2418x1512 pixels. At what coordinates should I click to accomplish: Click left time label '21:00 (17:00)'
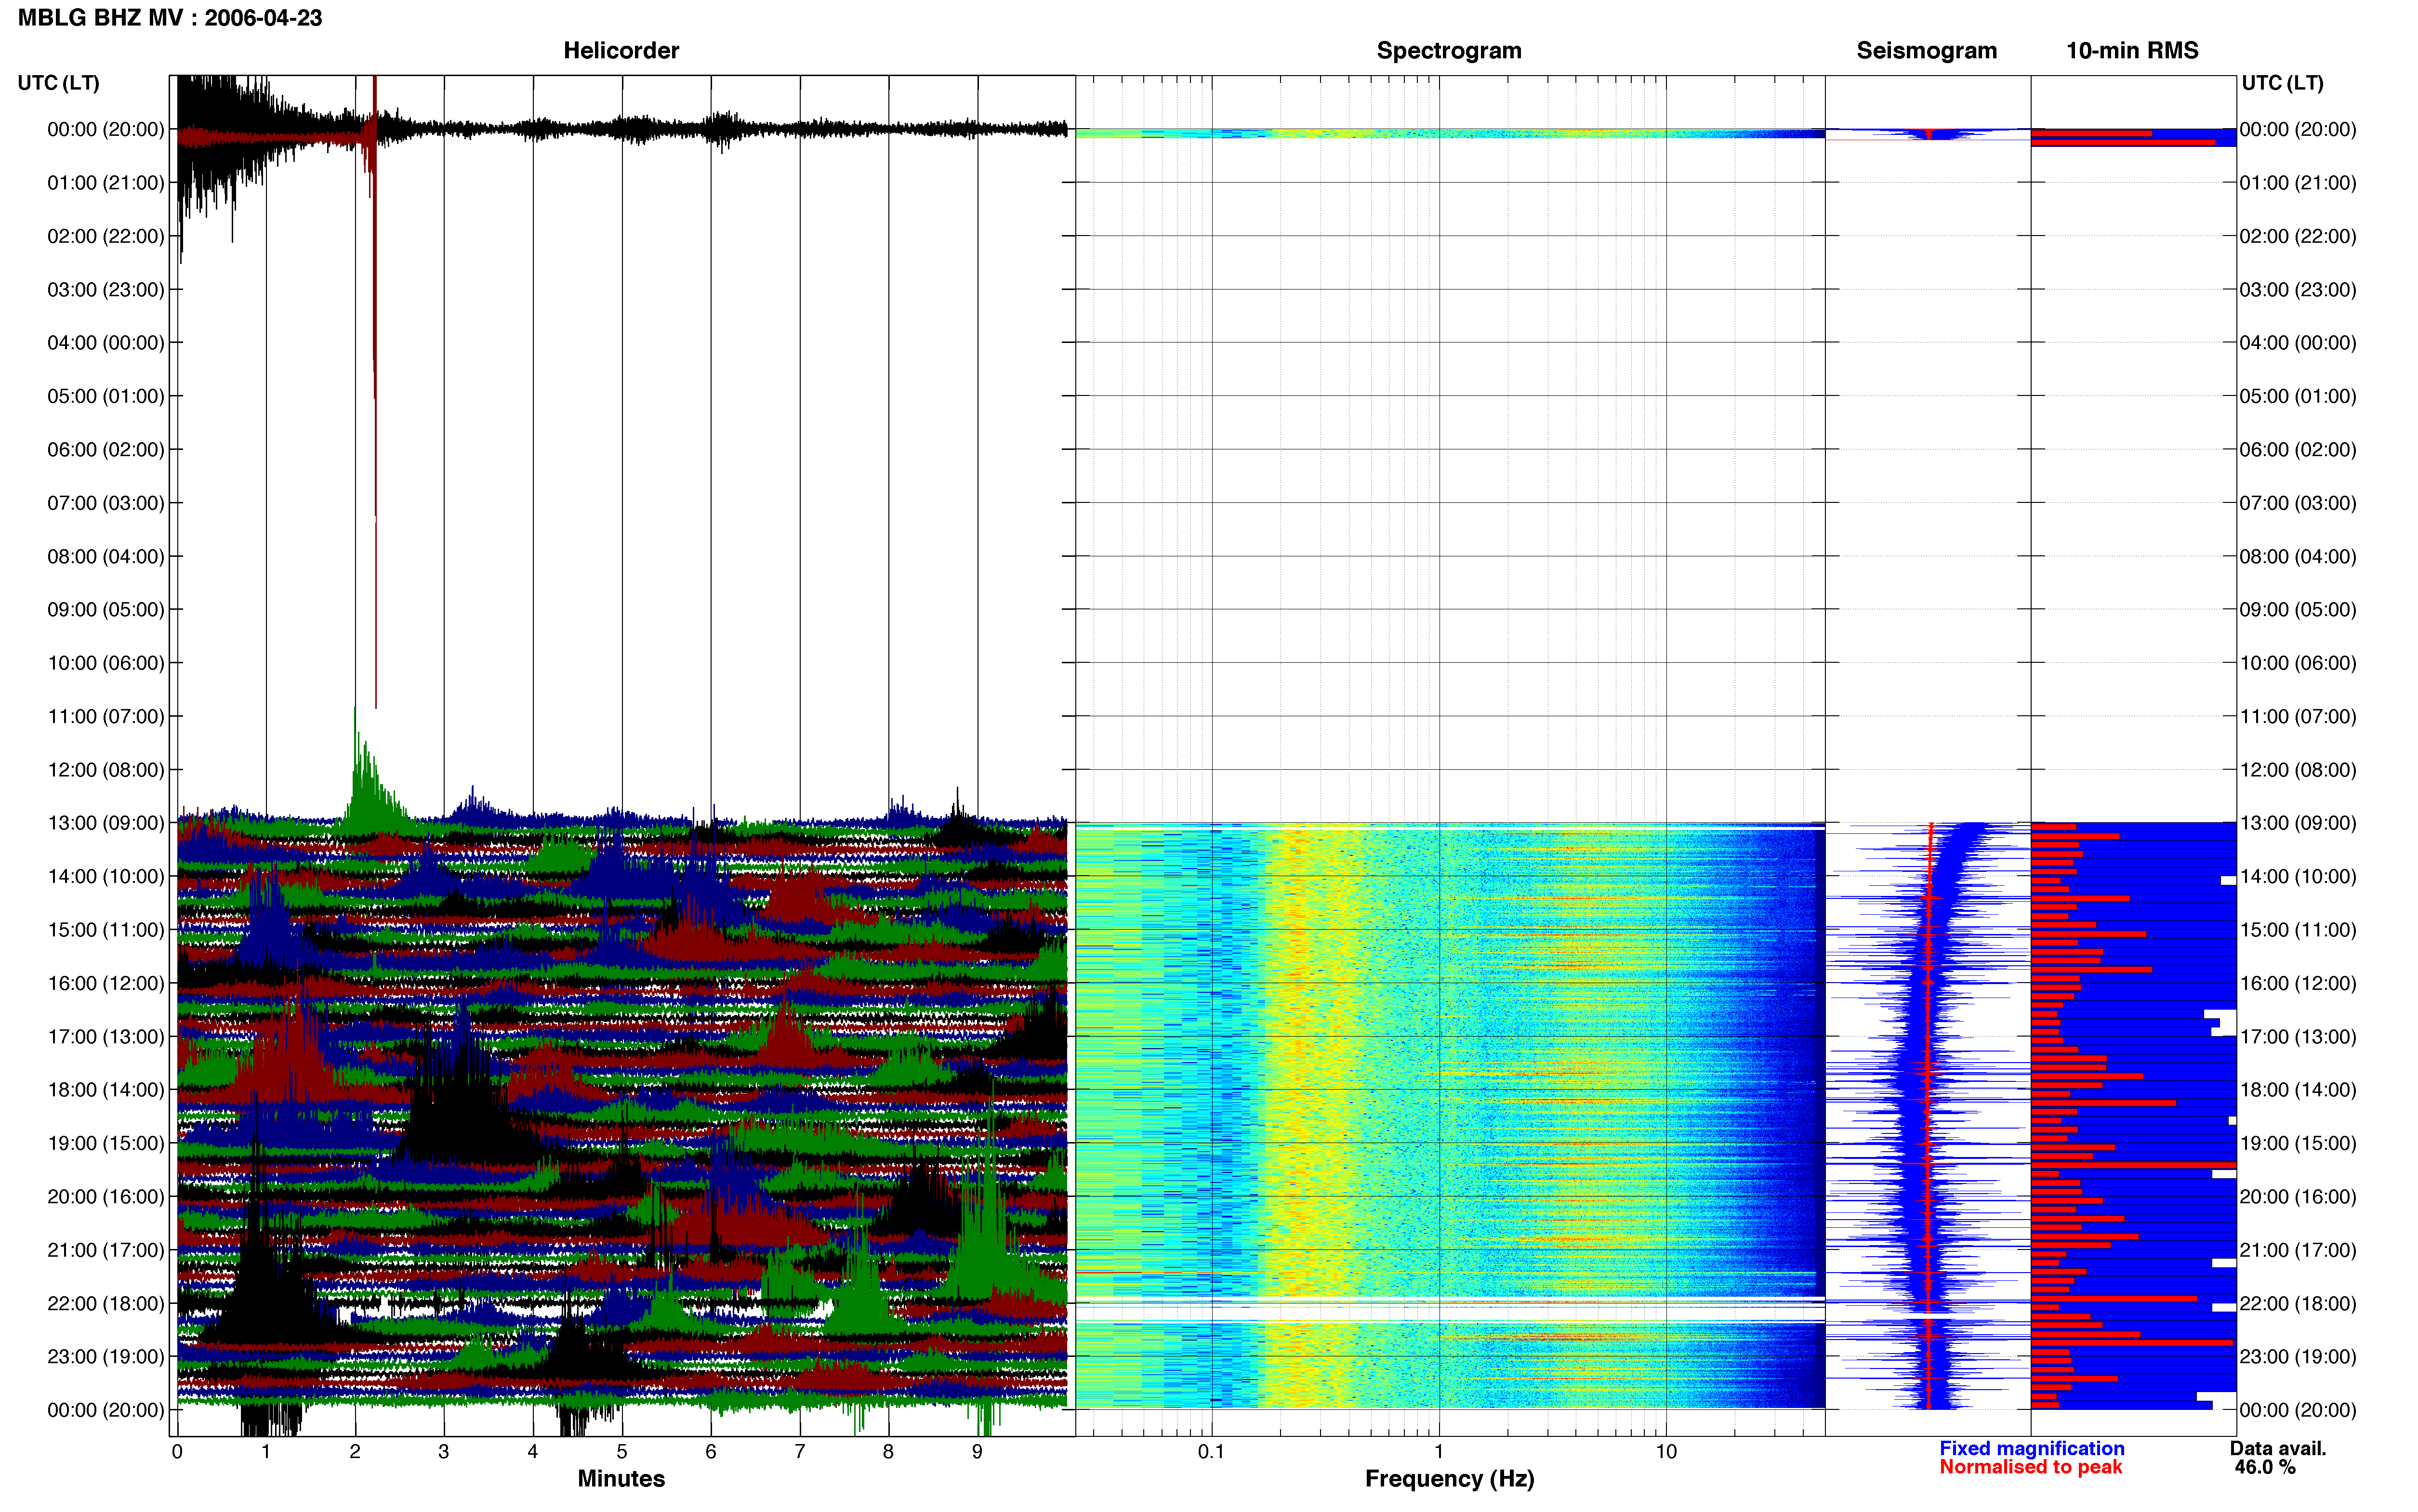click(106, 1250)
